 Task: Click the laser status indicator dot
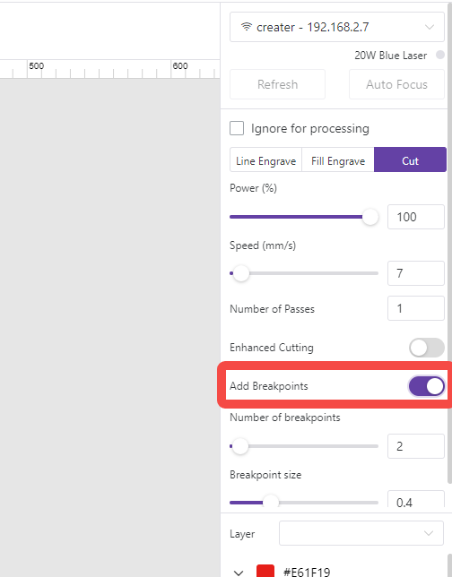pos(439,55)
